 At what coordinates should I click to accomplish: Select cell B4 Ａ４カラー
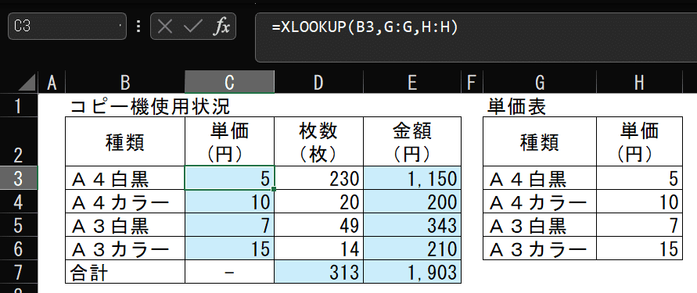(125, 202)
